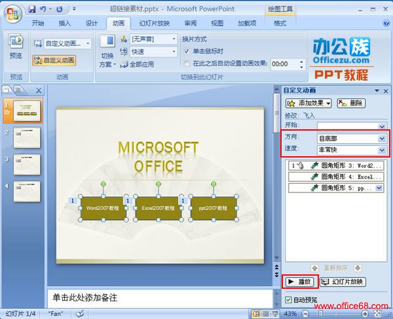Click the 幻灯片放映 slide show button in pane

[x=343, y=282]
